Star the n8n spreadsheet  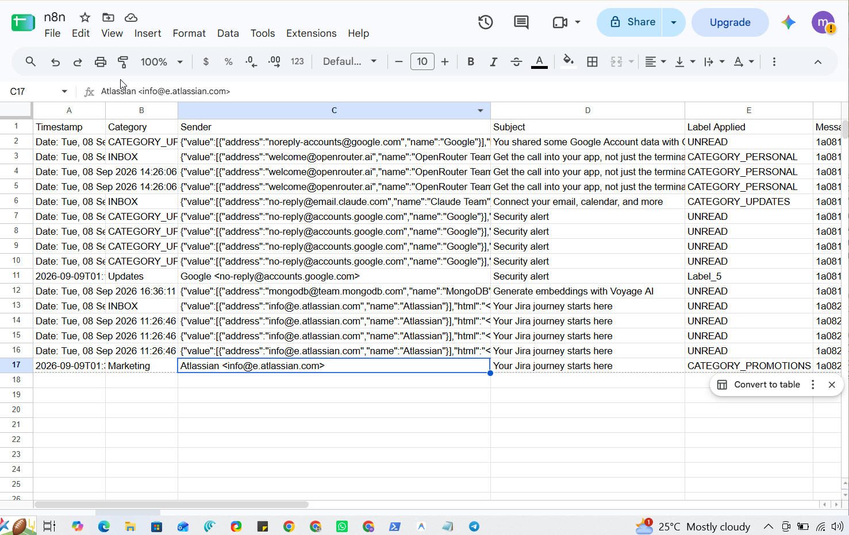click(85, 17)
